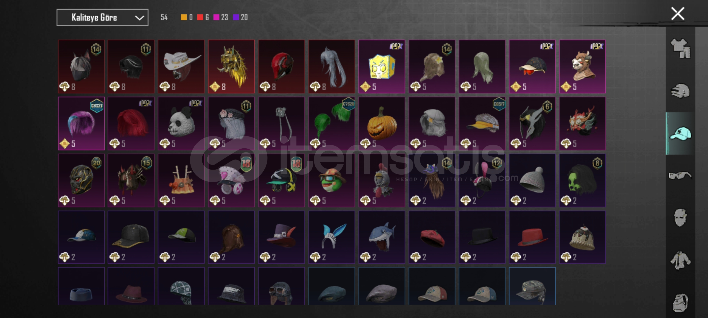
Task: Filter by red rarity showing 6
Action: pos(203,17)
